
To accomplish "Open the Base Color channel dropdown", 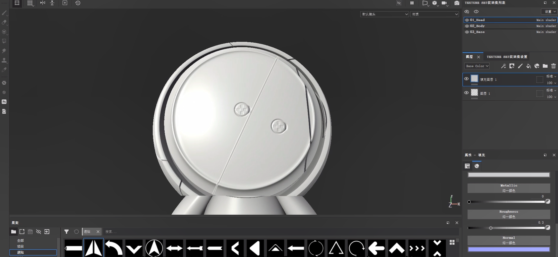I will tap(477, 66).
